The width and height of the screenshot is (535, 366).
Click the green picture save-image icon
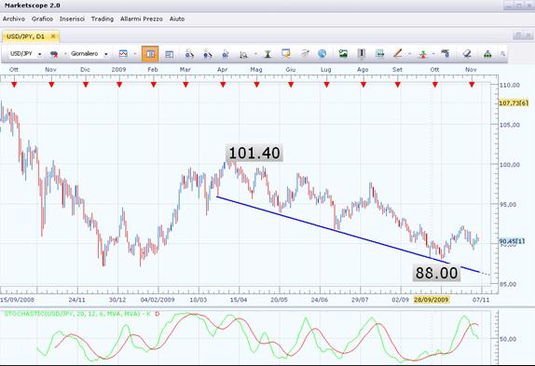point(343,53)
